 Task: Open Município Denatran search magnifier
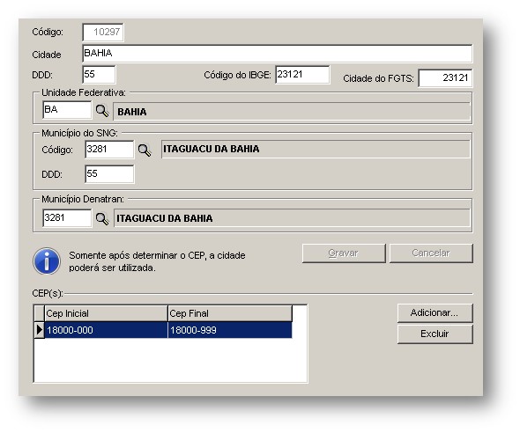pyautogui.click(x=102, y=218)
